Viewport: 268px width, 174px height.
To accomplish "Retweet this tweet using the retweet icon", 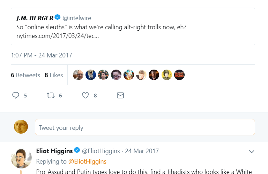I will [51, 95].
